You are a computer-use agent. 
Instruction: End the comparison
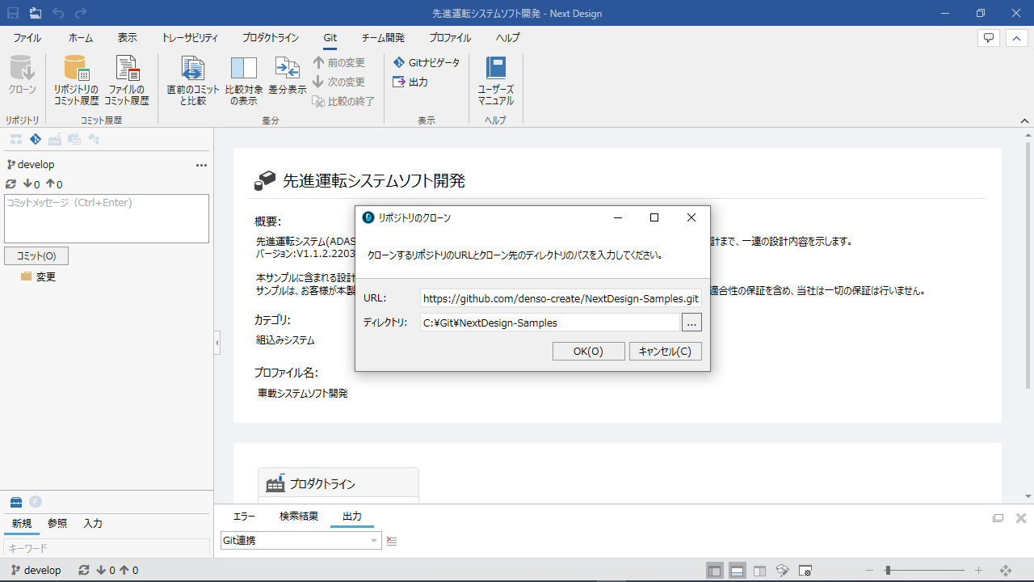point(344,101)
